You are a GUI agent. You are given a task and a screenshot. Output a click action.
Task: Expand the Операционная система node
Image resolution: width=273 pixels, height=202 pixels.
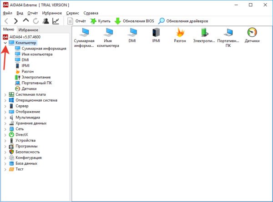click(x=5, y=100)
